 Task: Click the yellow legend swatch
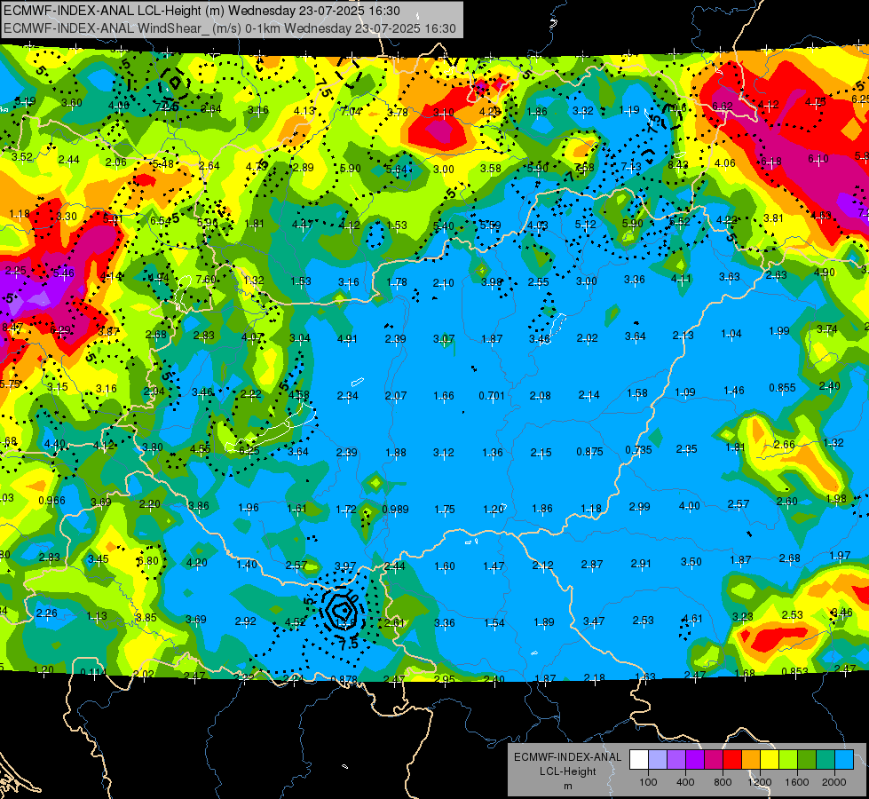[770, 759]
